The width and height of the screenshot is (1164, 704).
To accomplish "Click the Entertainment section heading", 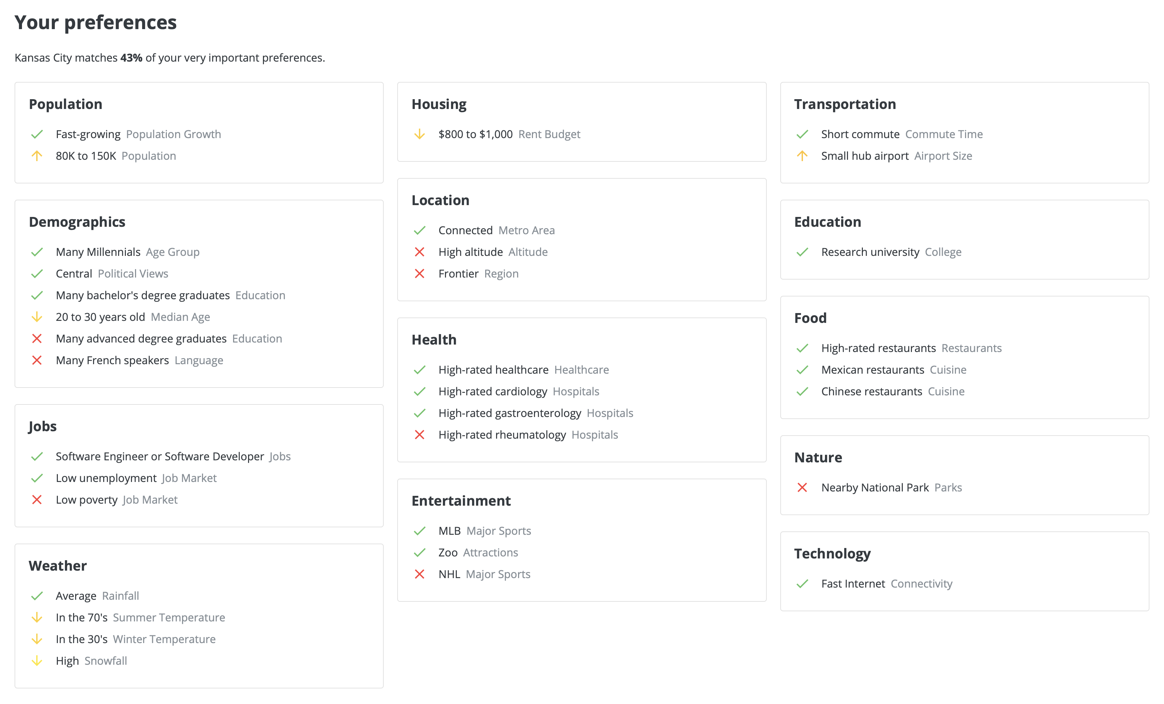I will 461,501.
